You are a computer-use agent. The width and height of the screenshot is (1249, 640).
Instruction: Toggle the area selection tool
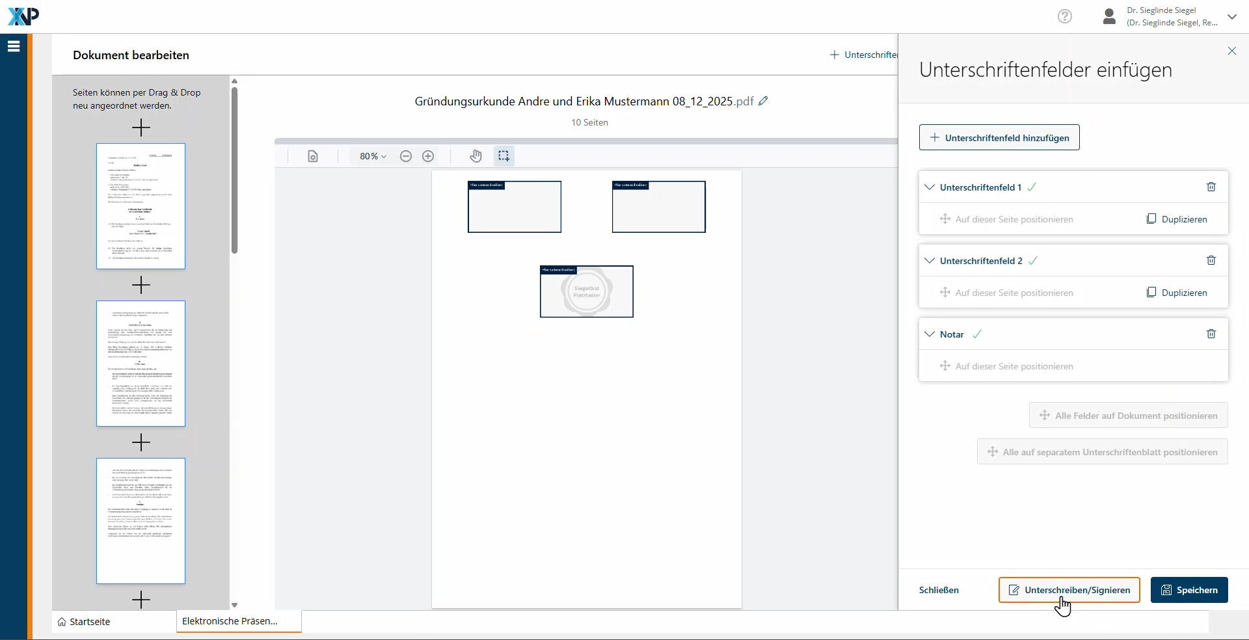tap(504, 156)
